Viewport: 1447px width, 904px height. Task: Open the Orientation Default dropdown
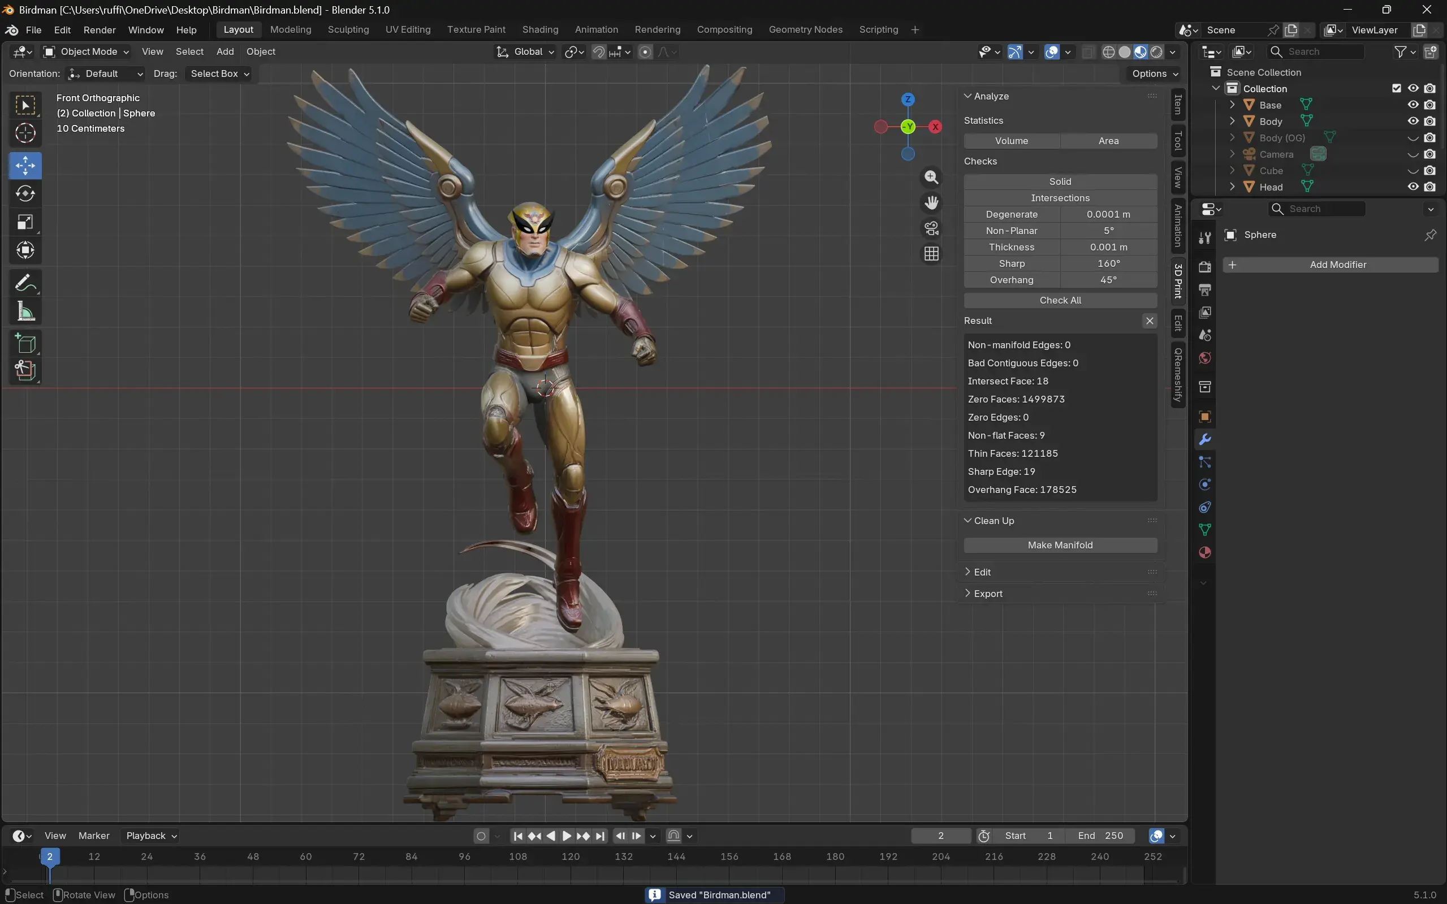[x=106, y=73]
